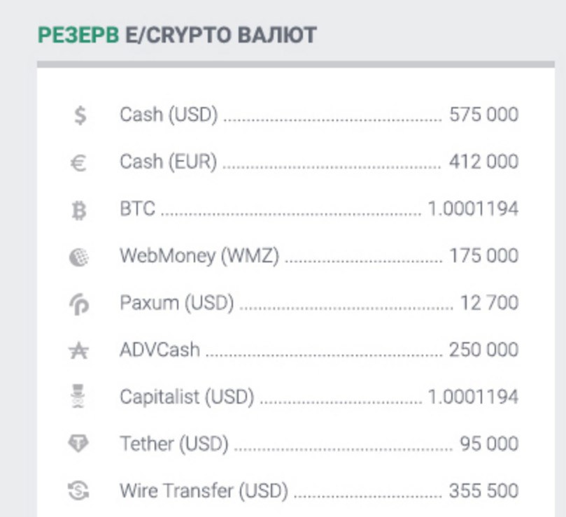The width and height of the screenshot is (566, 517).
Task: Open the BTC text label
Action: click(x=137, y=209)
